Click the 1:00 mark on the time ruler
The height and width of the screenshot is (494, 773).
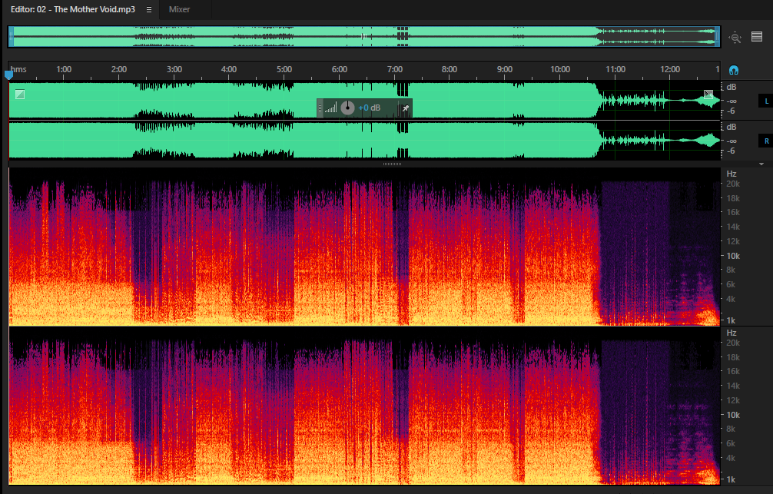[64, 69]
